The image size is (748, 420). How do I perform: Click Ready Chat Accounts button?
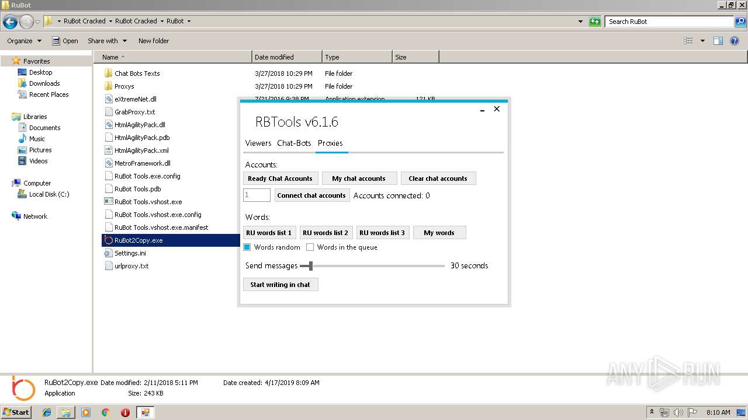click(280, 178)
